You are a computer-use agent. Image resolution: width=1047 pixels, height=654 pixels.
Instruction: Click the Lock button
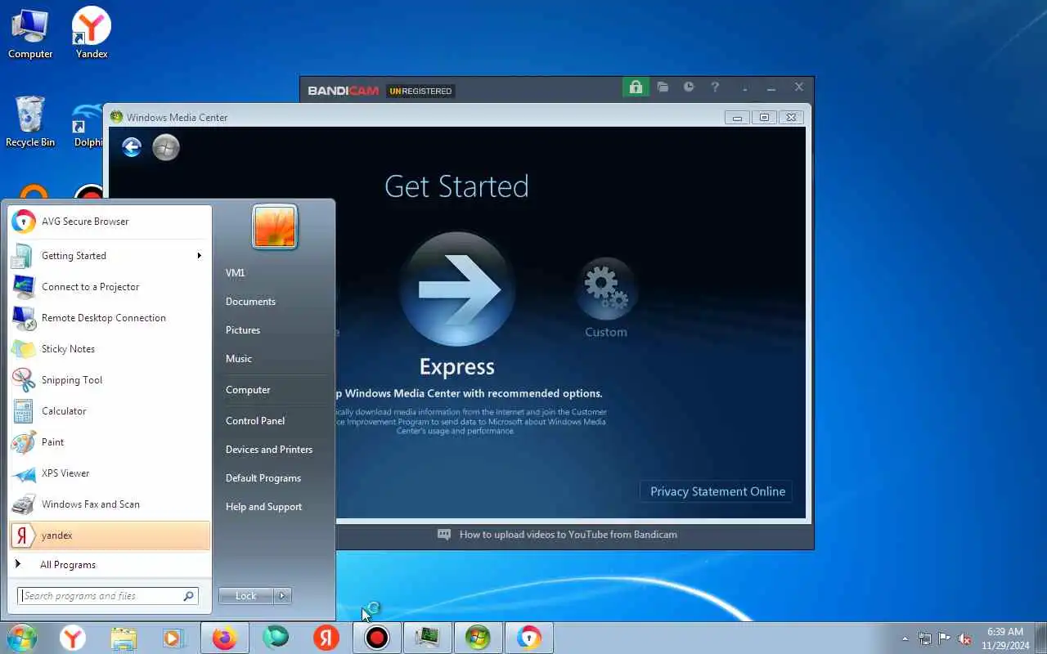(x=245, y=596)
